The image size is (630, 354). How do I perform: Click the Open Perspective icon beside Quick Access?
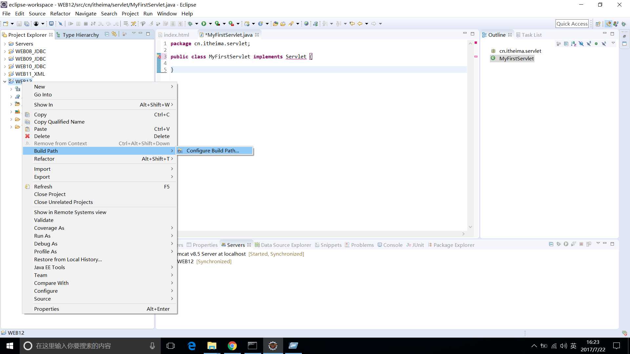pos(598,24)
